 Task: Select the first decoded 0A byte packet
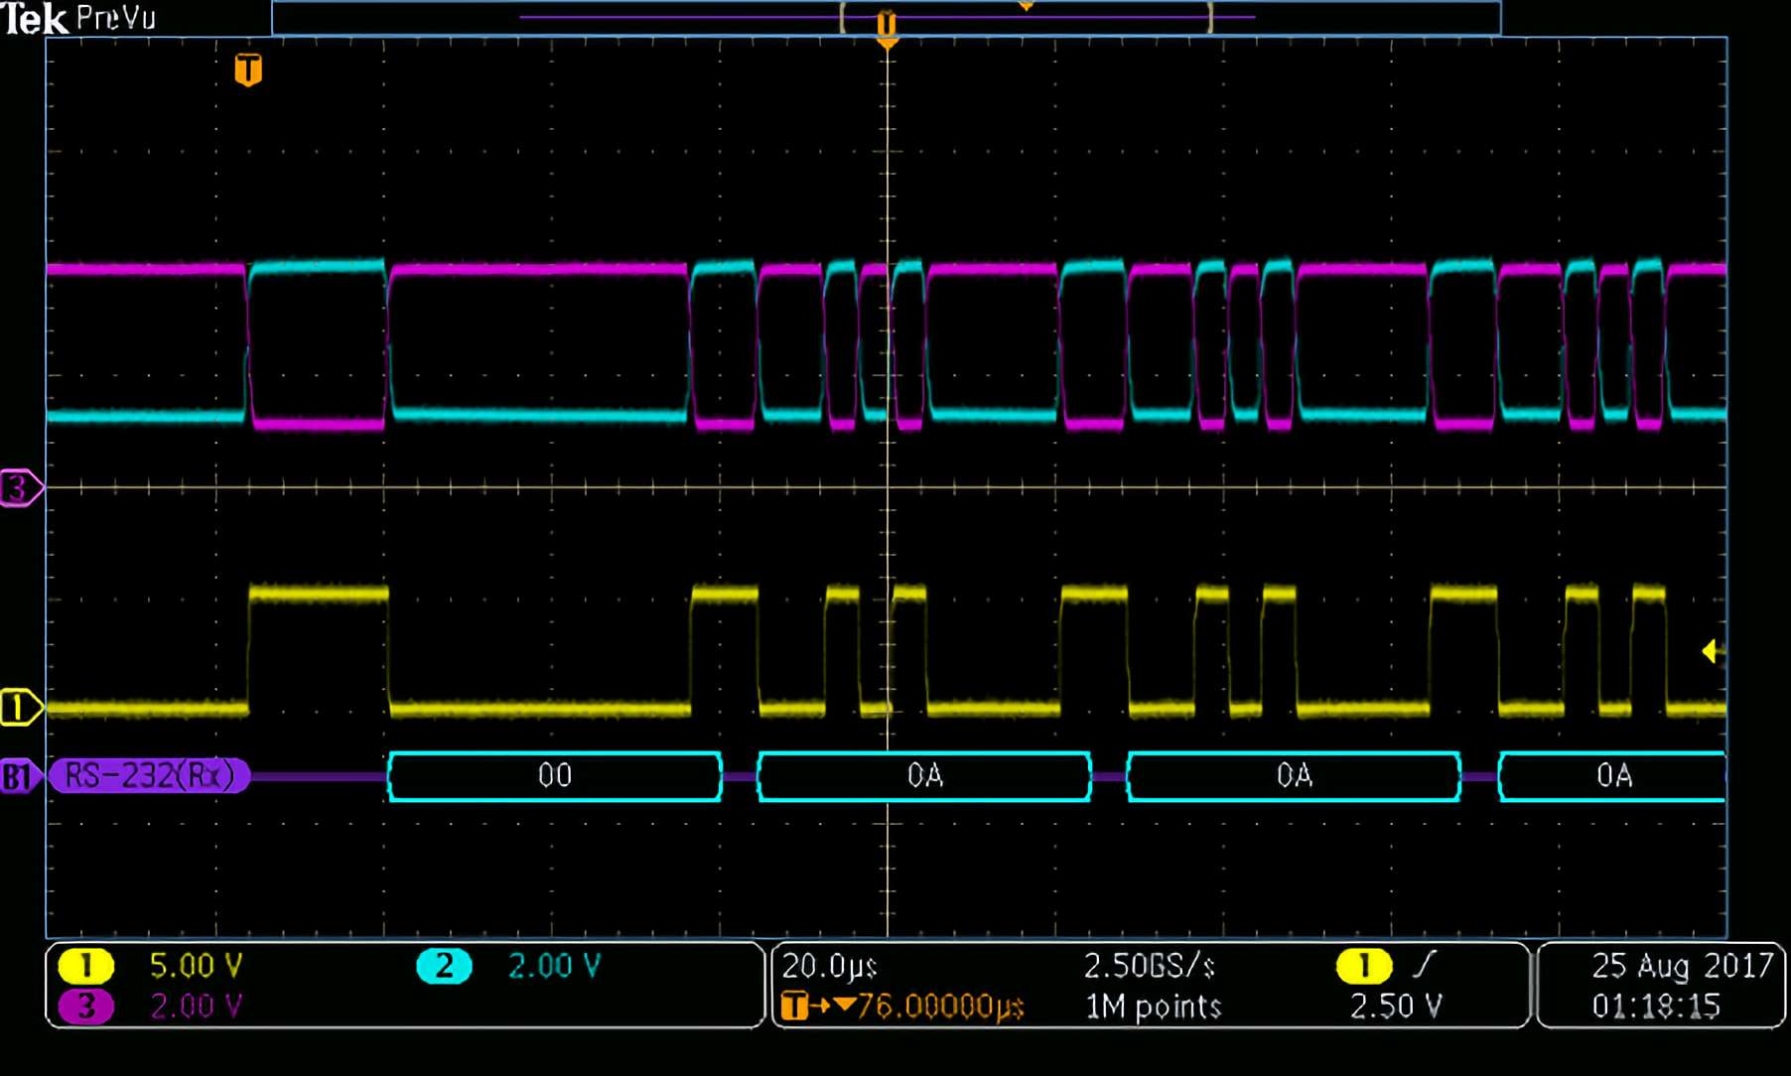(x=924, y=776)
